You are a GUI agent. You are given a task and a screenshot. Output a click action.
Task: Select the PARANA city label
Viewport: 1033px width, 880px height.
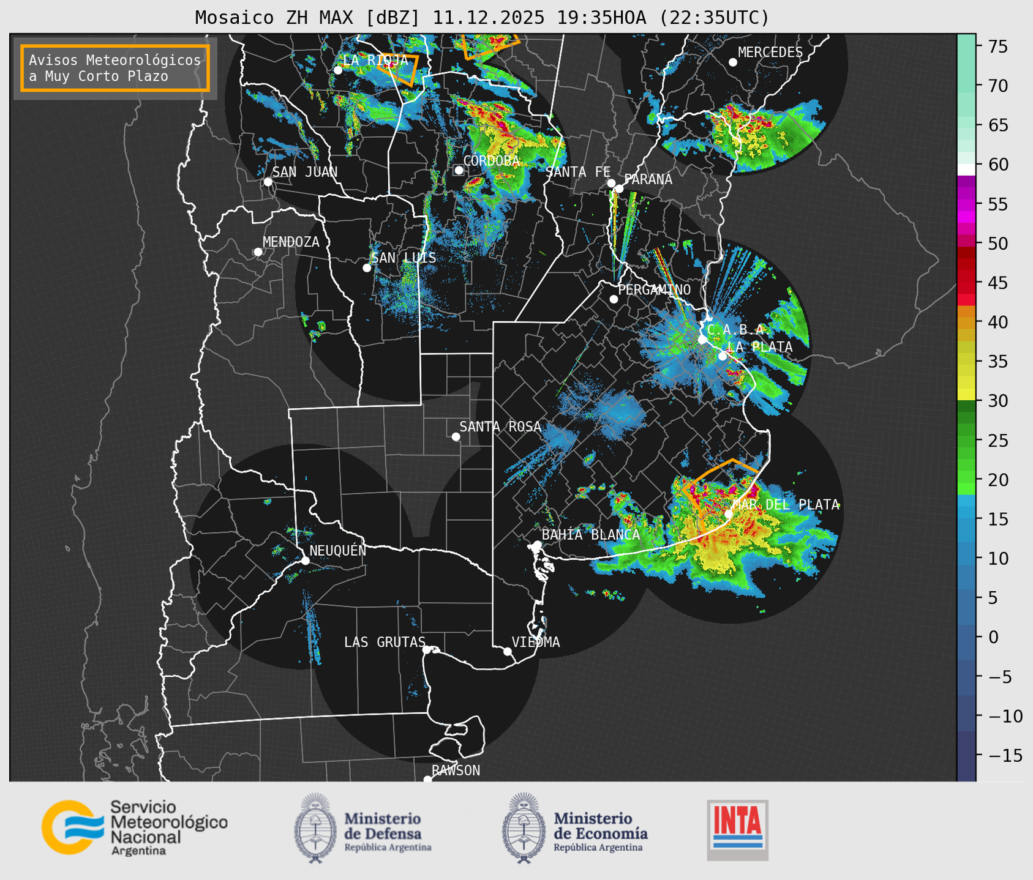click(x=648, y=179)
